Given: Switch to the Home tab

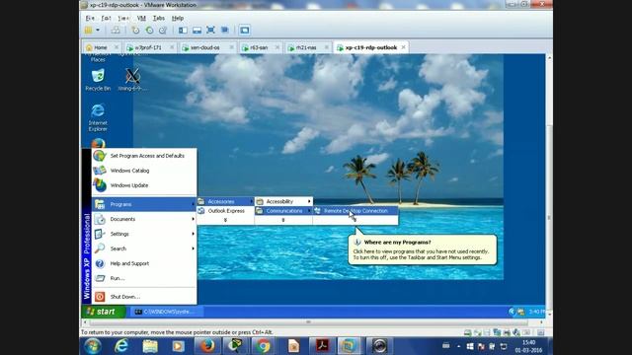Looking at the screenshot, I should pos(101,47).
